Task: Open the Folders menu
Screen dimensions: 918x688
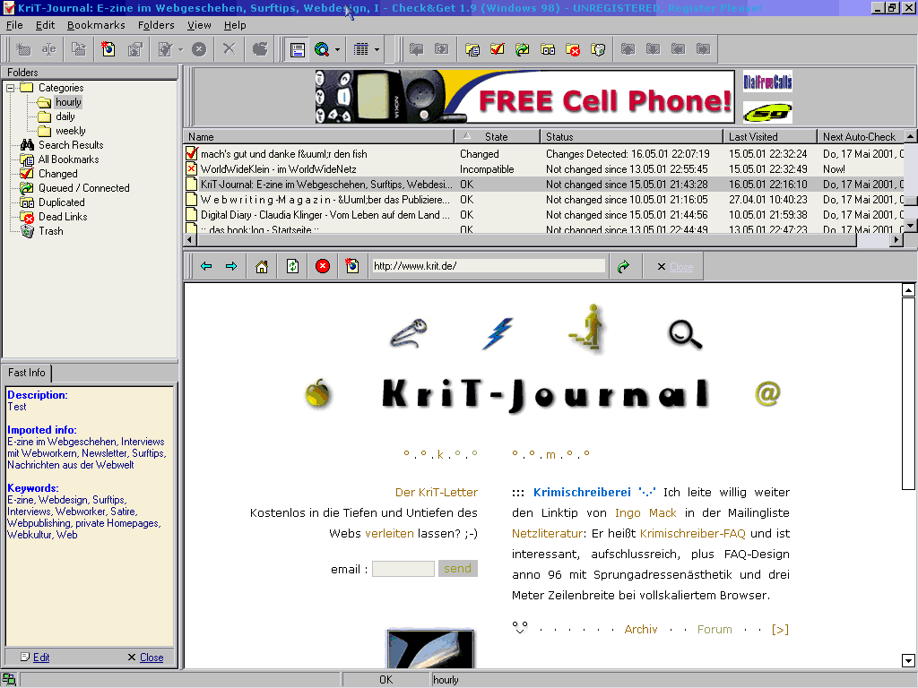Action: pos(156,25)
